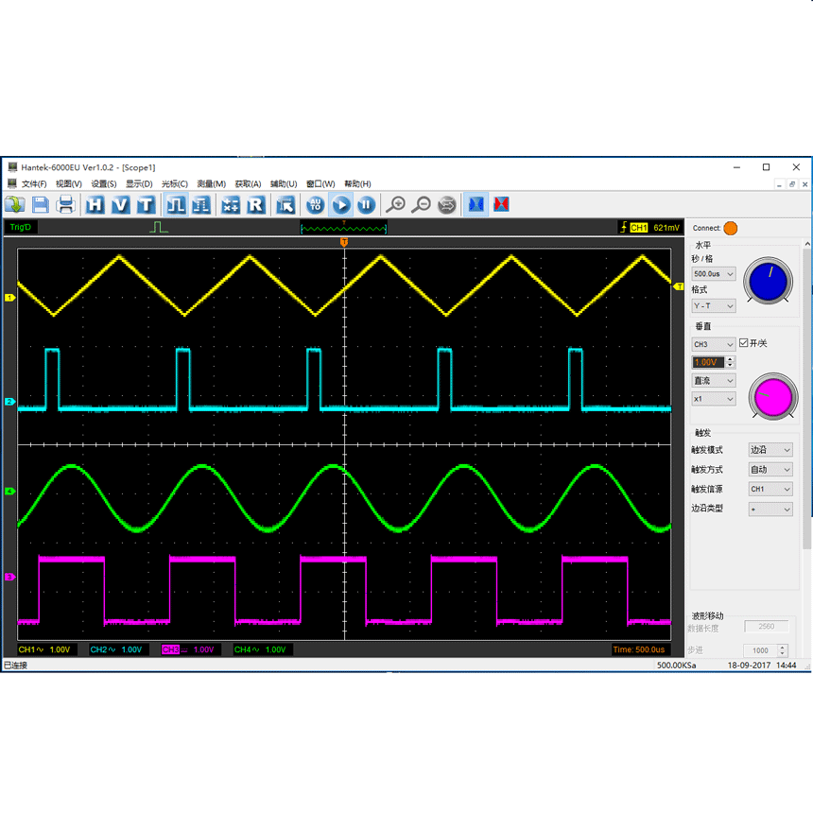The image size is (813, 813).
Task: Open the Vertical (V) settings toolbar icon
Action: [120, 205]
